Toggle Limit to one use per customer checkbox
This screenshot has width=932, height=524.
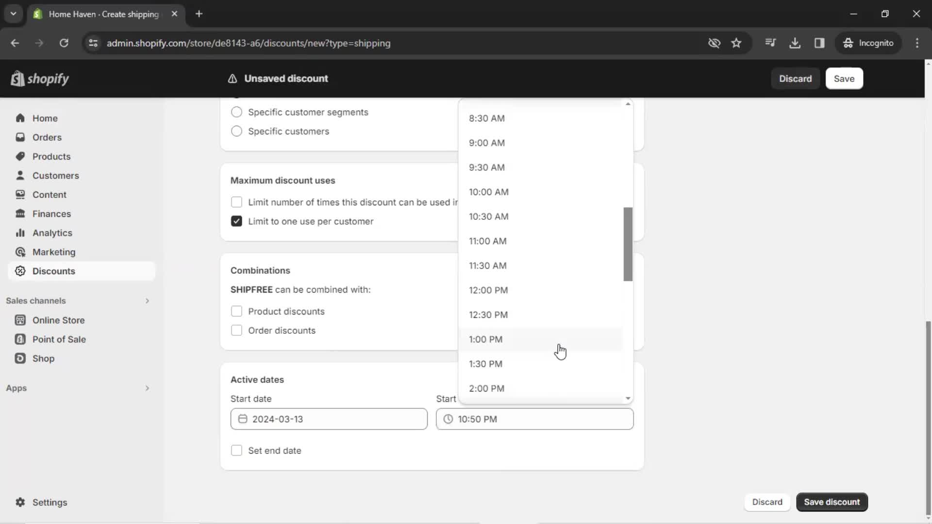(236, 221)
